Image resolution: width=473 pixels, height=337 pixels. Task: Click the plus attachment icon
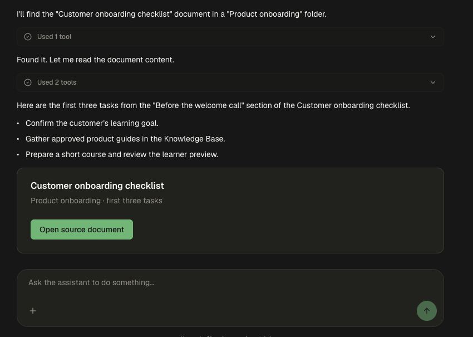33,311
